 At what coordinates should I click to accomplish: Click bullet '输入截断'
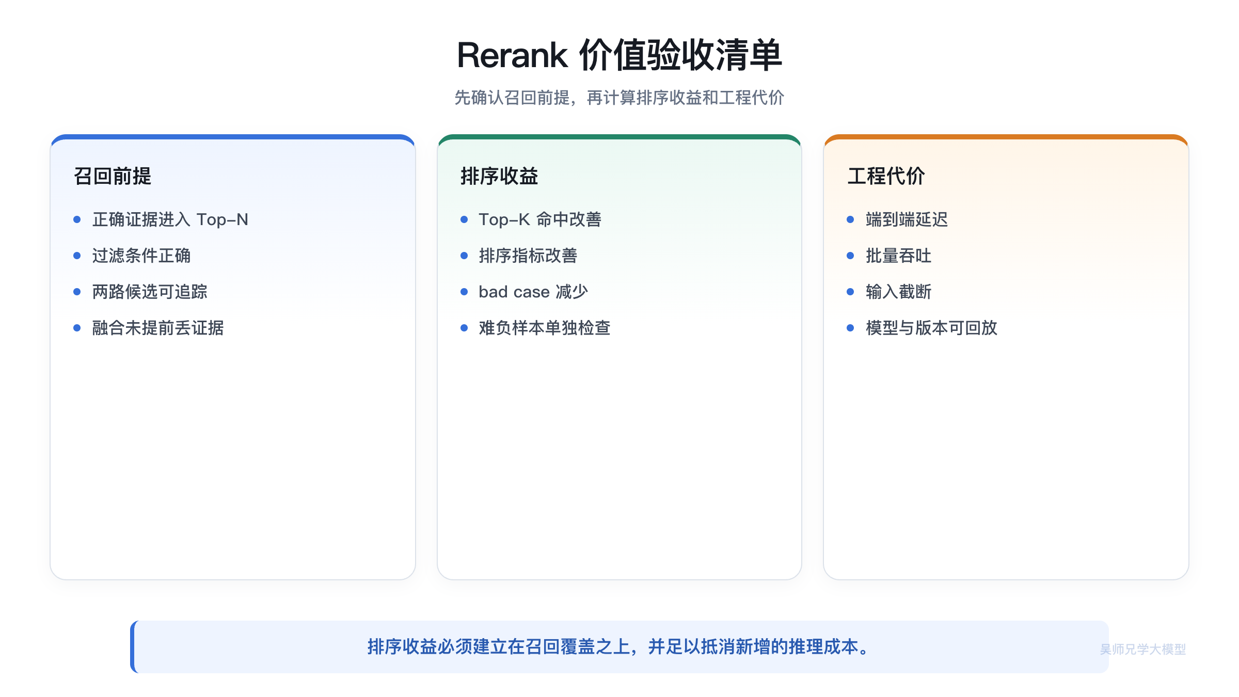click(x=898, y=292)
